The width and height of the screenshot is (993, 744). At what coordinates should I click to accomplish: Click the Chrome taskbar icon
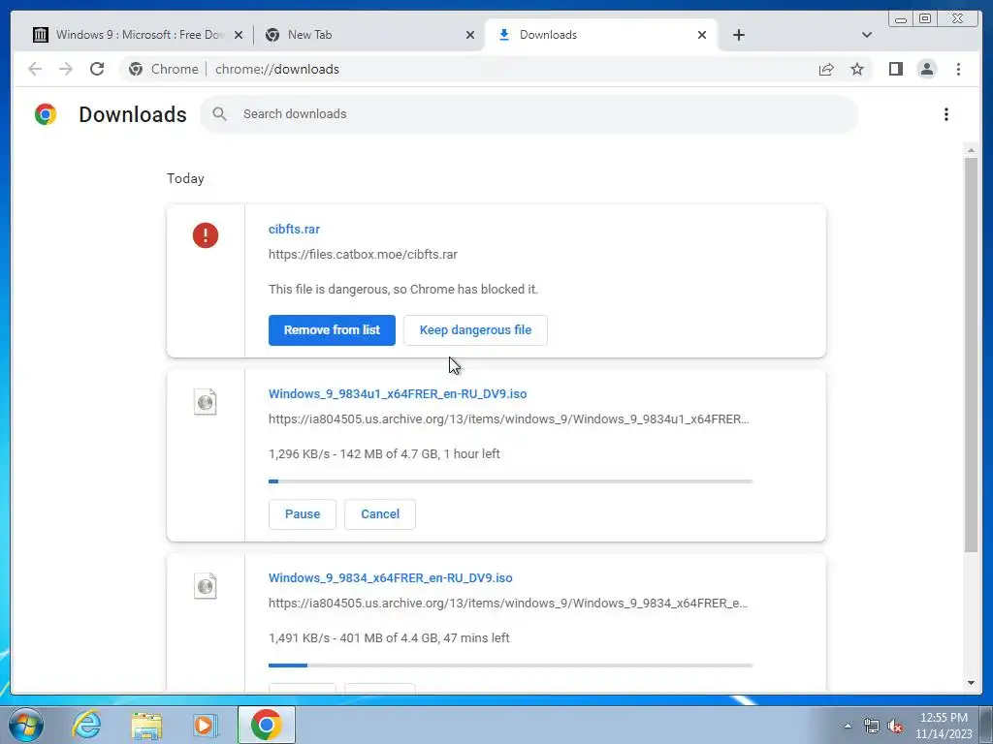click(266, 725)
